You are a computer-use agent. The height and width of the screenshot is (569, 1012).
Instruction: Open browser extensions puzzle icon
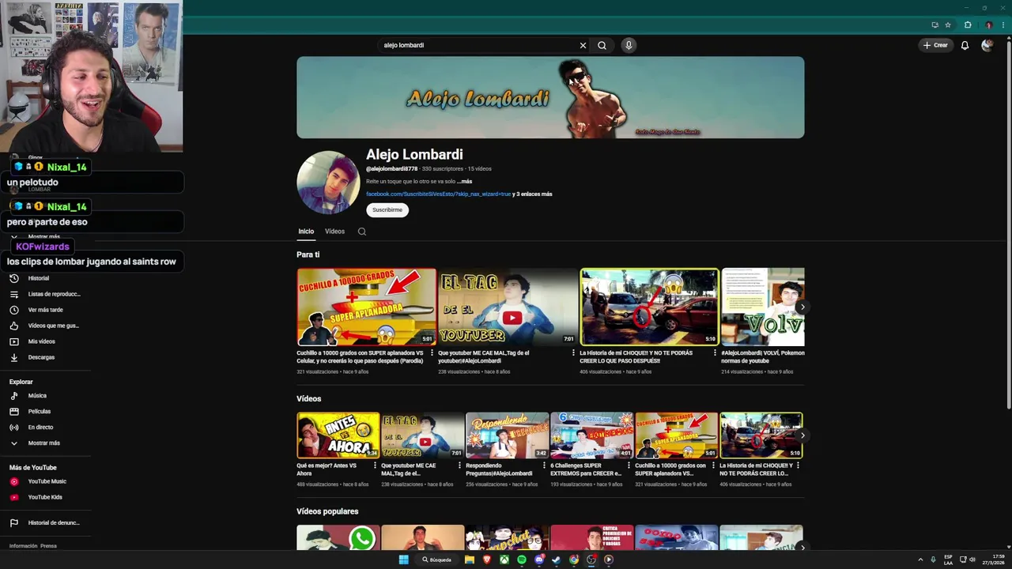[x=968, y=24]
